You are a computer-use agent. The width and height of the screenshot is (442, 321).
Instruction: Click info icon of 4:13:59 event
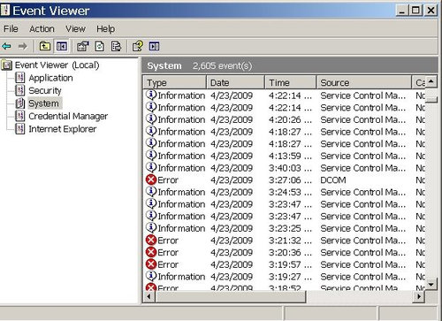tap(151, 155)
